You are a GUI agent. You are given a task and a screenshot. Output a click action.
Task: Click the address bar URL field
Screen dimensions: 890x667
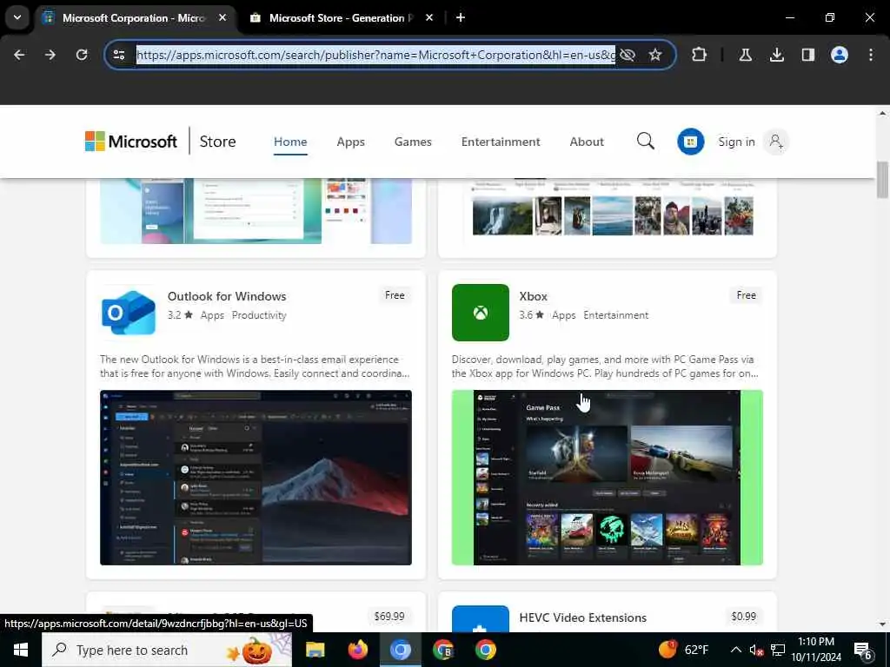click(375, 55)
